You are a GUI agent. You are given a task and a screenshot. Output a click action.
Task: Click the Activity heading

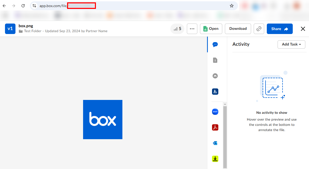tap(241, 44)
